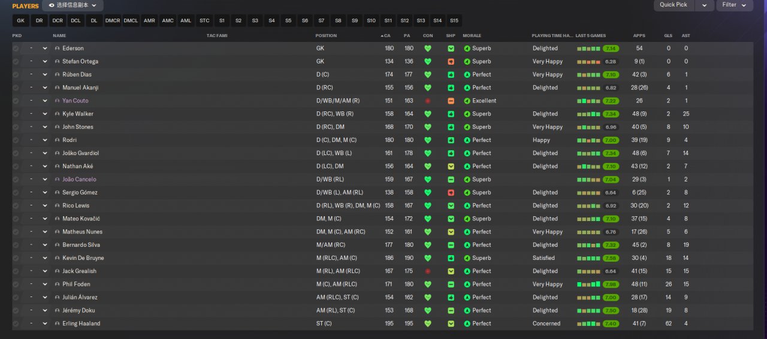The image size is (767, 339).
Task: Toggle the picked checkmark for Kevin De Bruyne
Action: 16,258
